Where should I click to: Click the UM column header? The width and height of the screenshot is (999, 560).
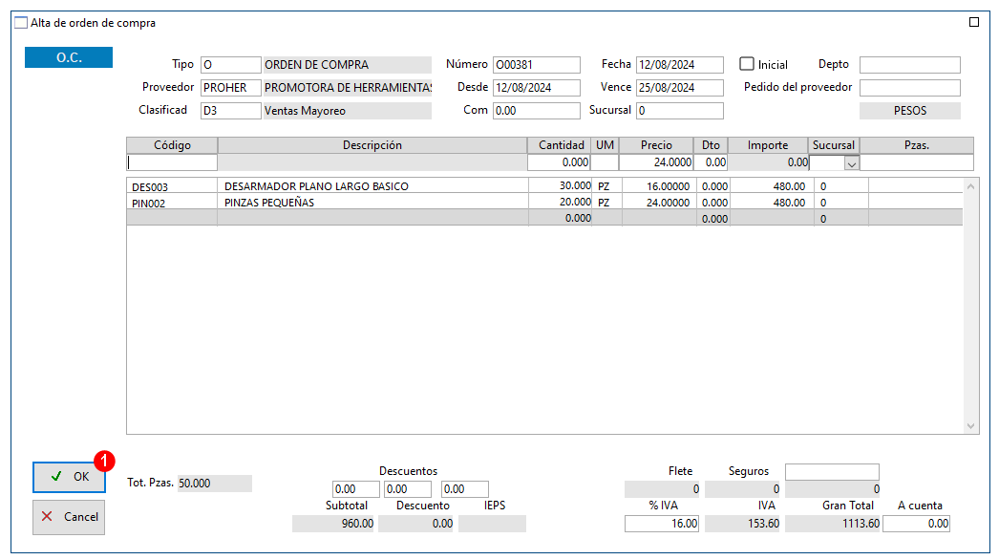click(605, 145)
